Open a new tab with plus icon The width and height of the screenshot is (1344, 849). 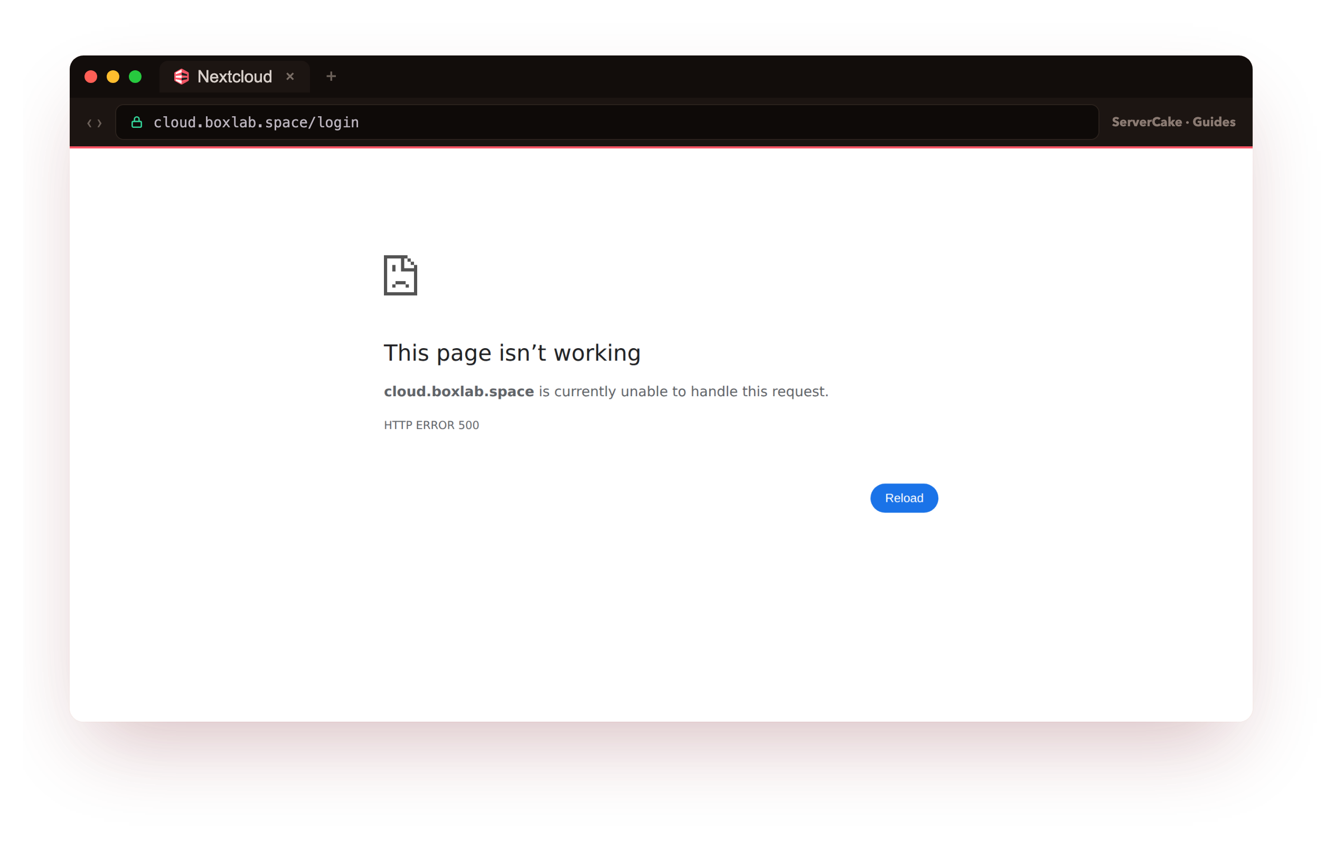(331, 77)
